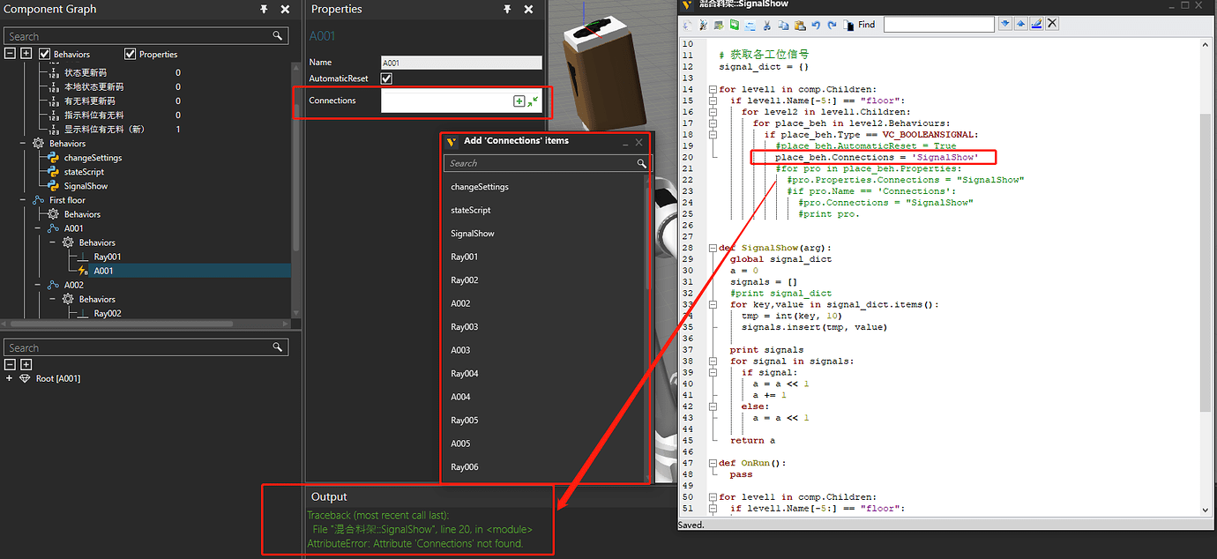Click the script editor search text field
1217x559 pixels.
[938, 23]
